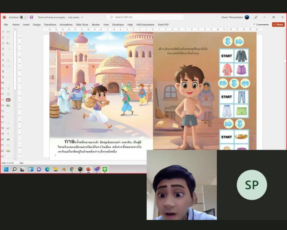Image resolution: width=287 pixels, height=230 pixels.
Task: Select the purple vest picture
Action: coord(241,70)
